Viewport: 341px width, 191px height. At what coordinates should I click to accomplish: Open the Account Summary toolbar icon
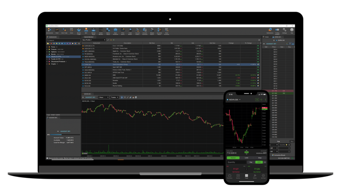click(x=145, y=31)
